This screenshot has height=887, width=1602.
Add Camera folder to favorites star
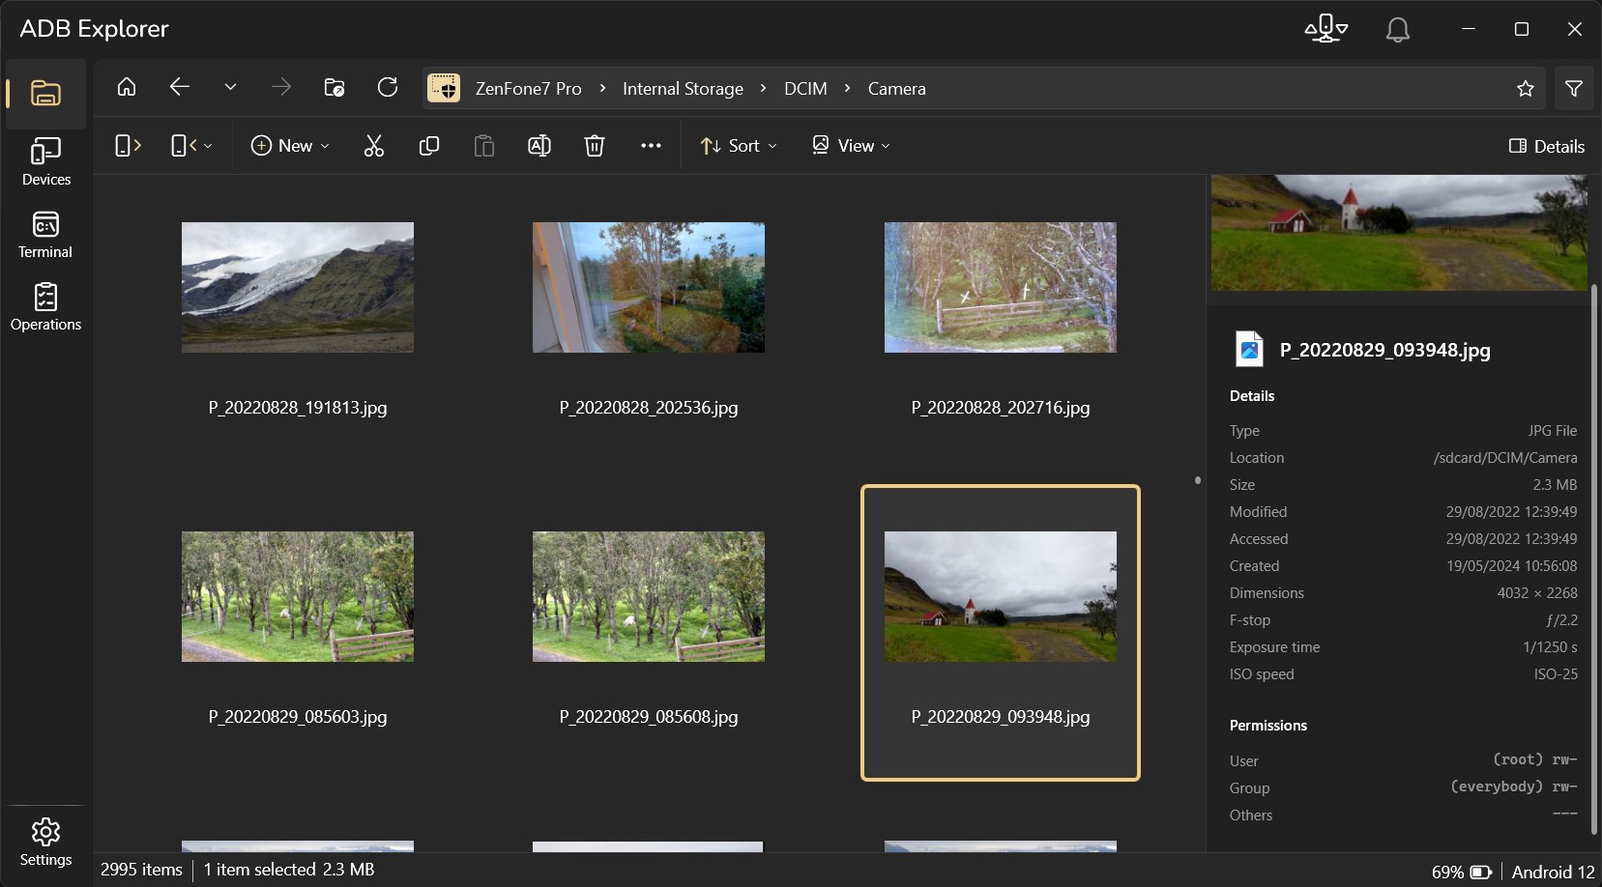pyautogui.click(x=1526, y=89)
